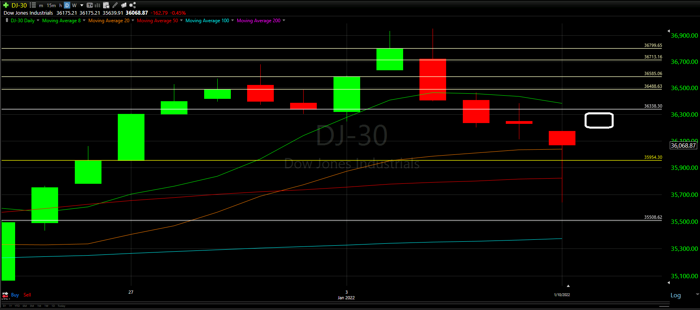
Task: Select the Daily (D) interval
Action: (67, 5)
